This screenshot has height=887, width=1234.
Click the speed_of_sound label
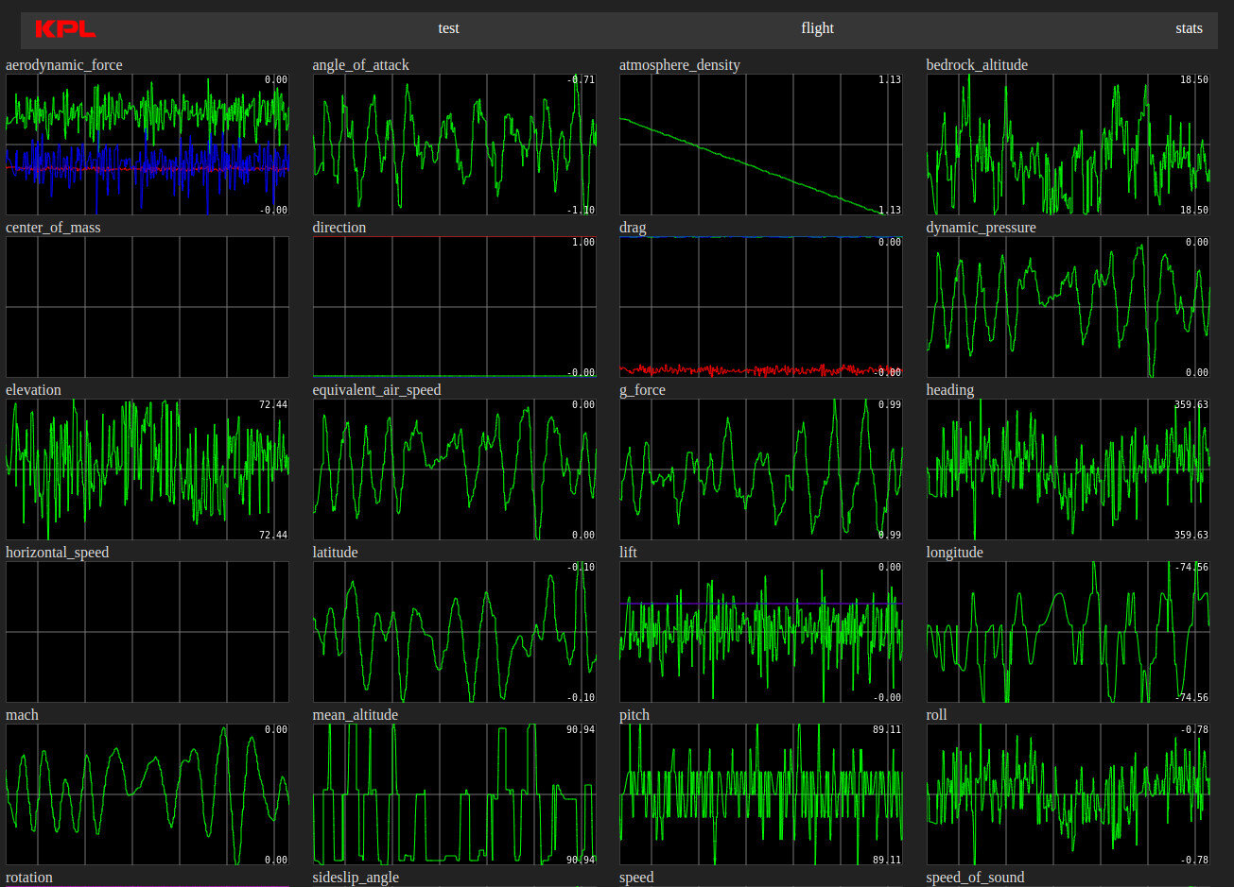pyautogui.click(x=976, y=878)
